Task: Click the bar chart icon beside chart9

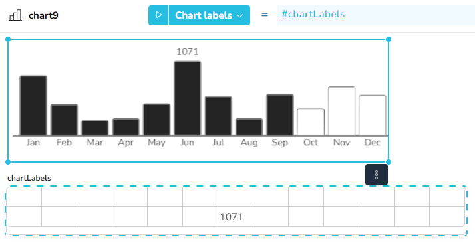Action: (x=15, y=15)
